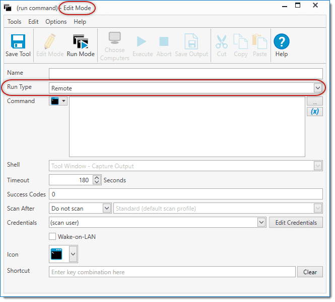Screen dimensions: 335x302
Task: Click the application icon in title bar
Action: click(x=8, y=8)
